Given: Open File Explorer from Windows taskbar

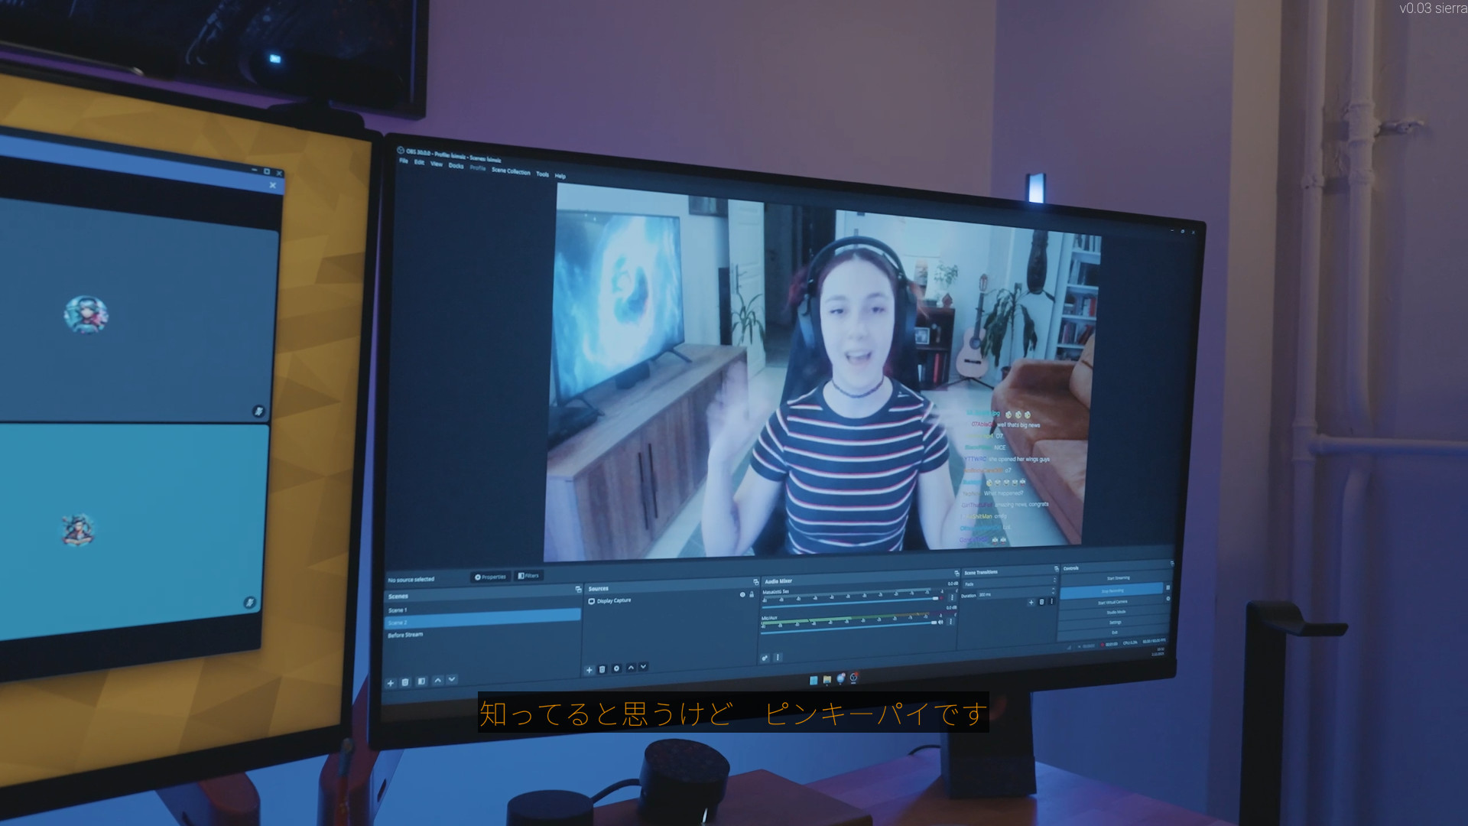Looking at the screenshot, I should (827, 680).
